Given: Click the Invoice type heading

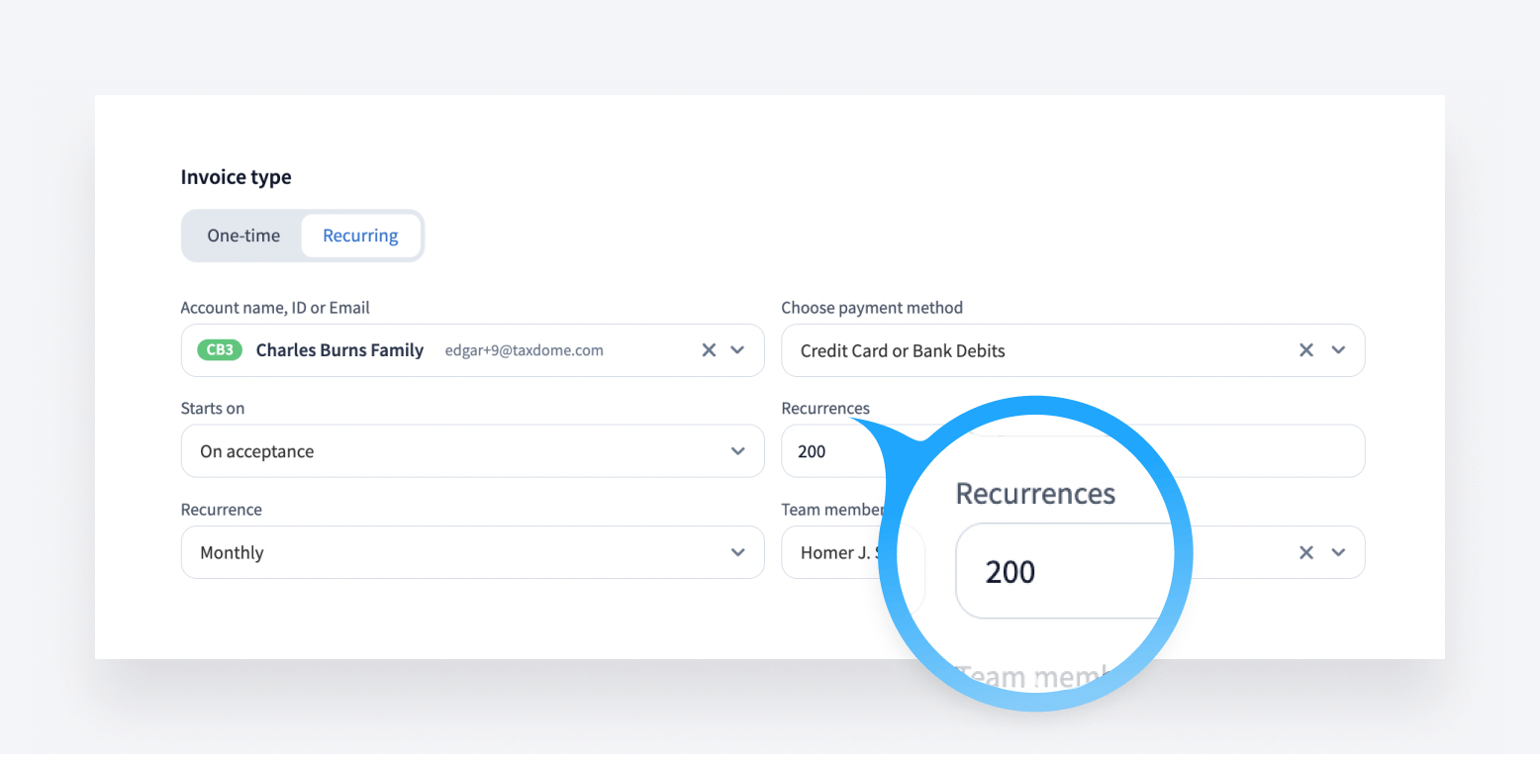Looking at the screenshot, I should [x=236, y=177].
